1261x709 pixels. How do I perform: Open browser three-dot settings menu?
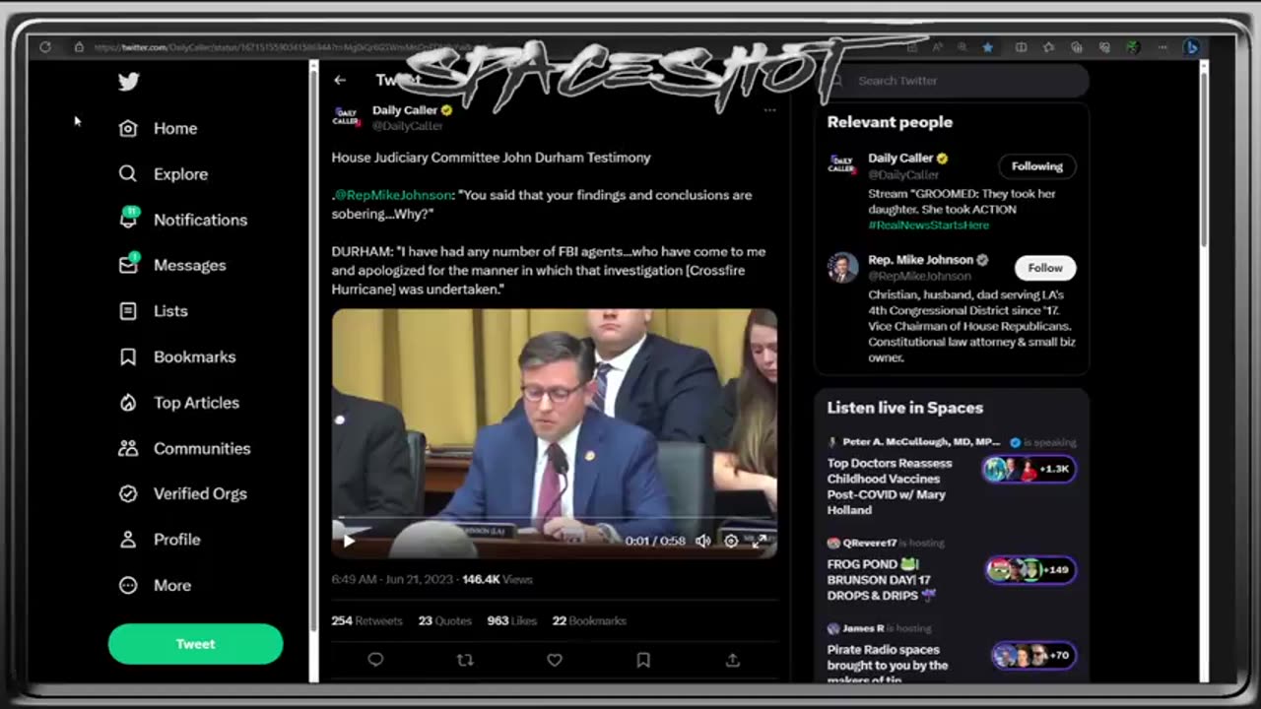(1163, 46)
